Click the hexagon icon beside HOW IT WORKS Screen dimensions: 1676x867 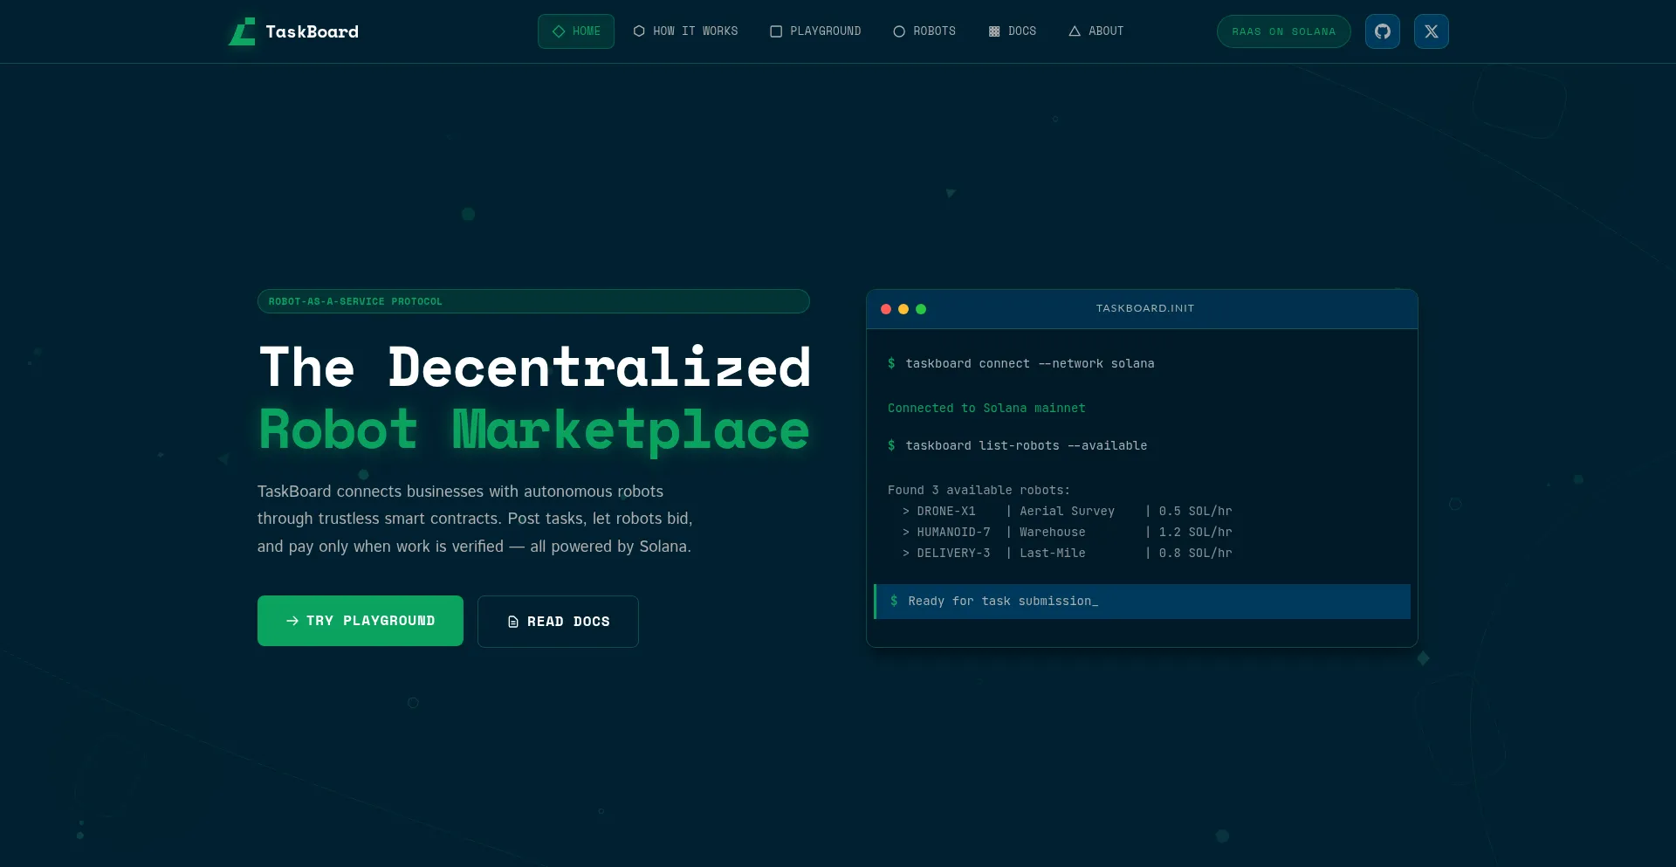tap(638, 31)
